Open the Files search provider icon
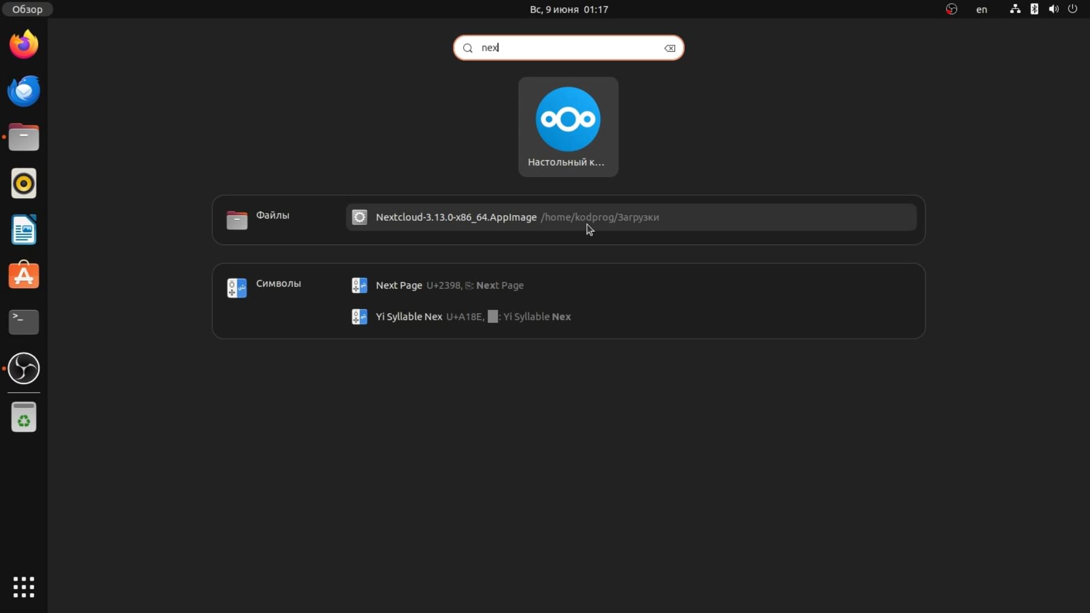The height and width of the screenshot is (613, 1090). click(x=237, y=220)
